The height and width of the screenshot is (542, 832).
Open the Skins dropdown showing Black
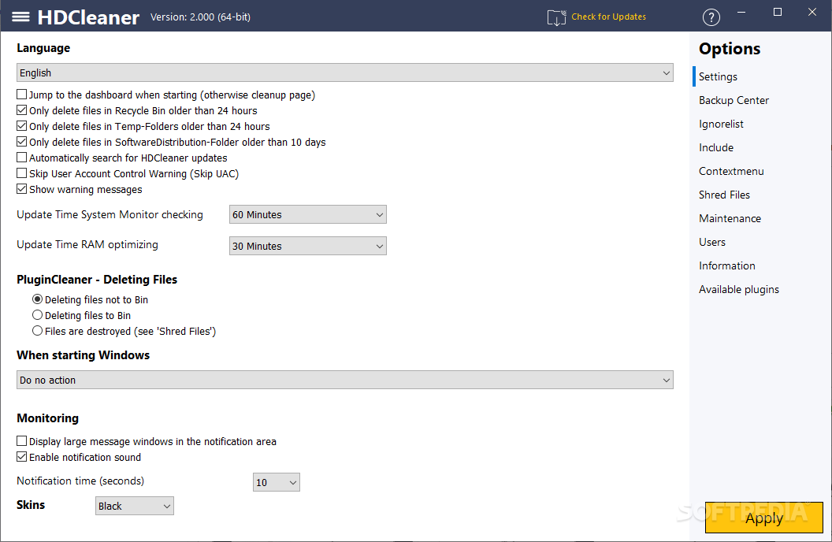pos(135,506)
